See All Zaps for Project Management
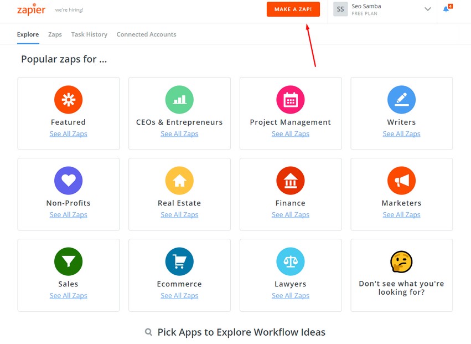 click(291, 134)
